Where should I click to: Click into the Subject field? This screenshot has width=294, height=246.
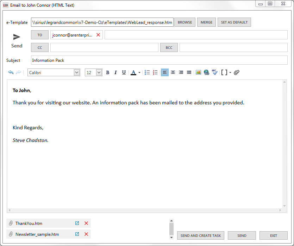(x=159, y=60)
